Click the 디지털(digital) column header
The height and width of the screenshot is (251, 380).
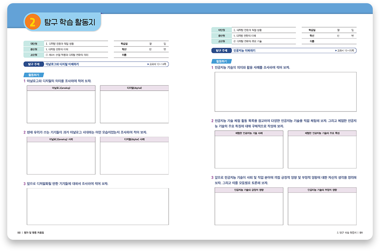pyautogui.click(x=134, y=88)
